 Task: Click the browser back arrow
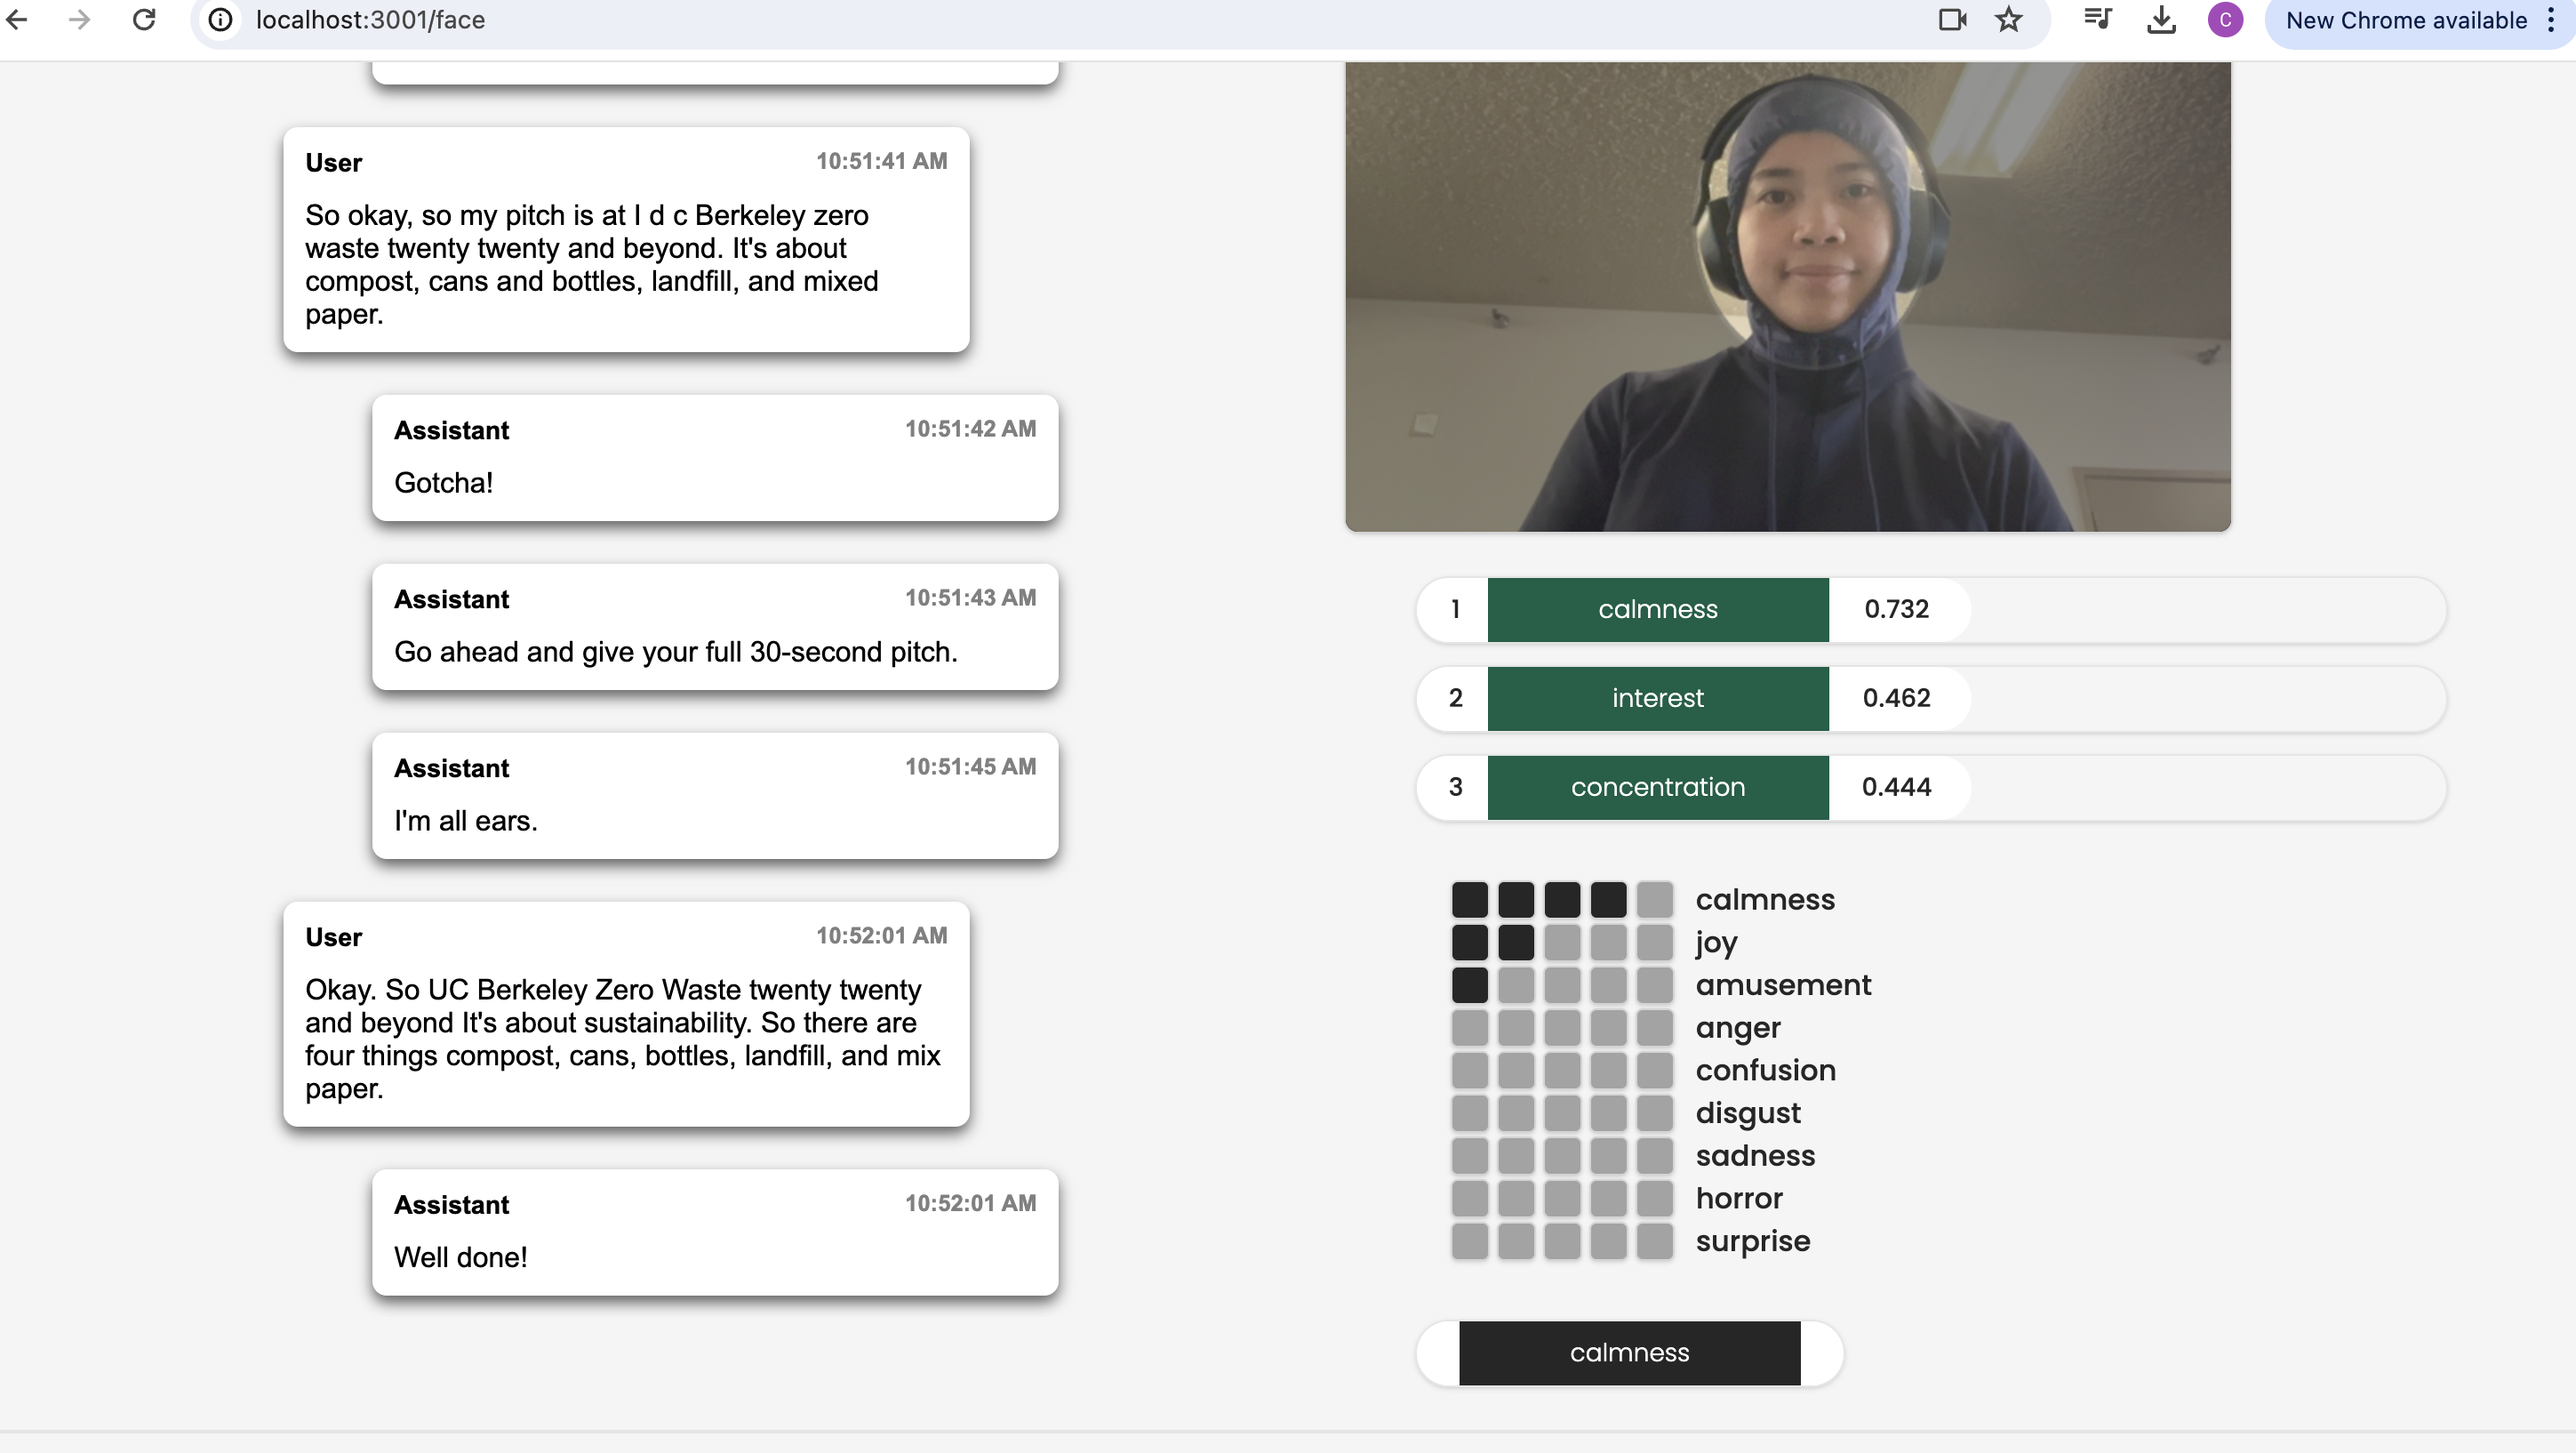(x=17, y=20)
